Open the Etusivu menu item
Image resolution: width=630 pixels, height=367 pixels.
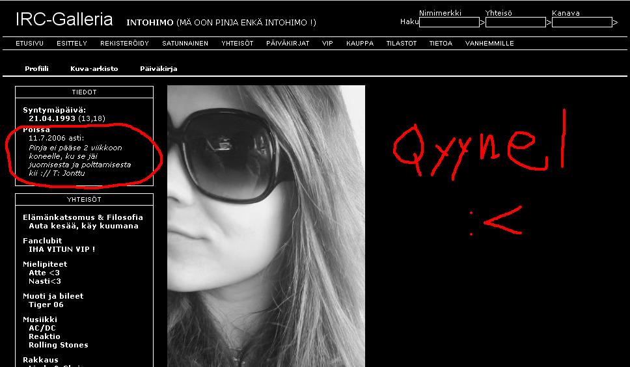coord(29,44)
